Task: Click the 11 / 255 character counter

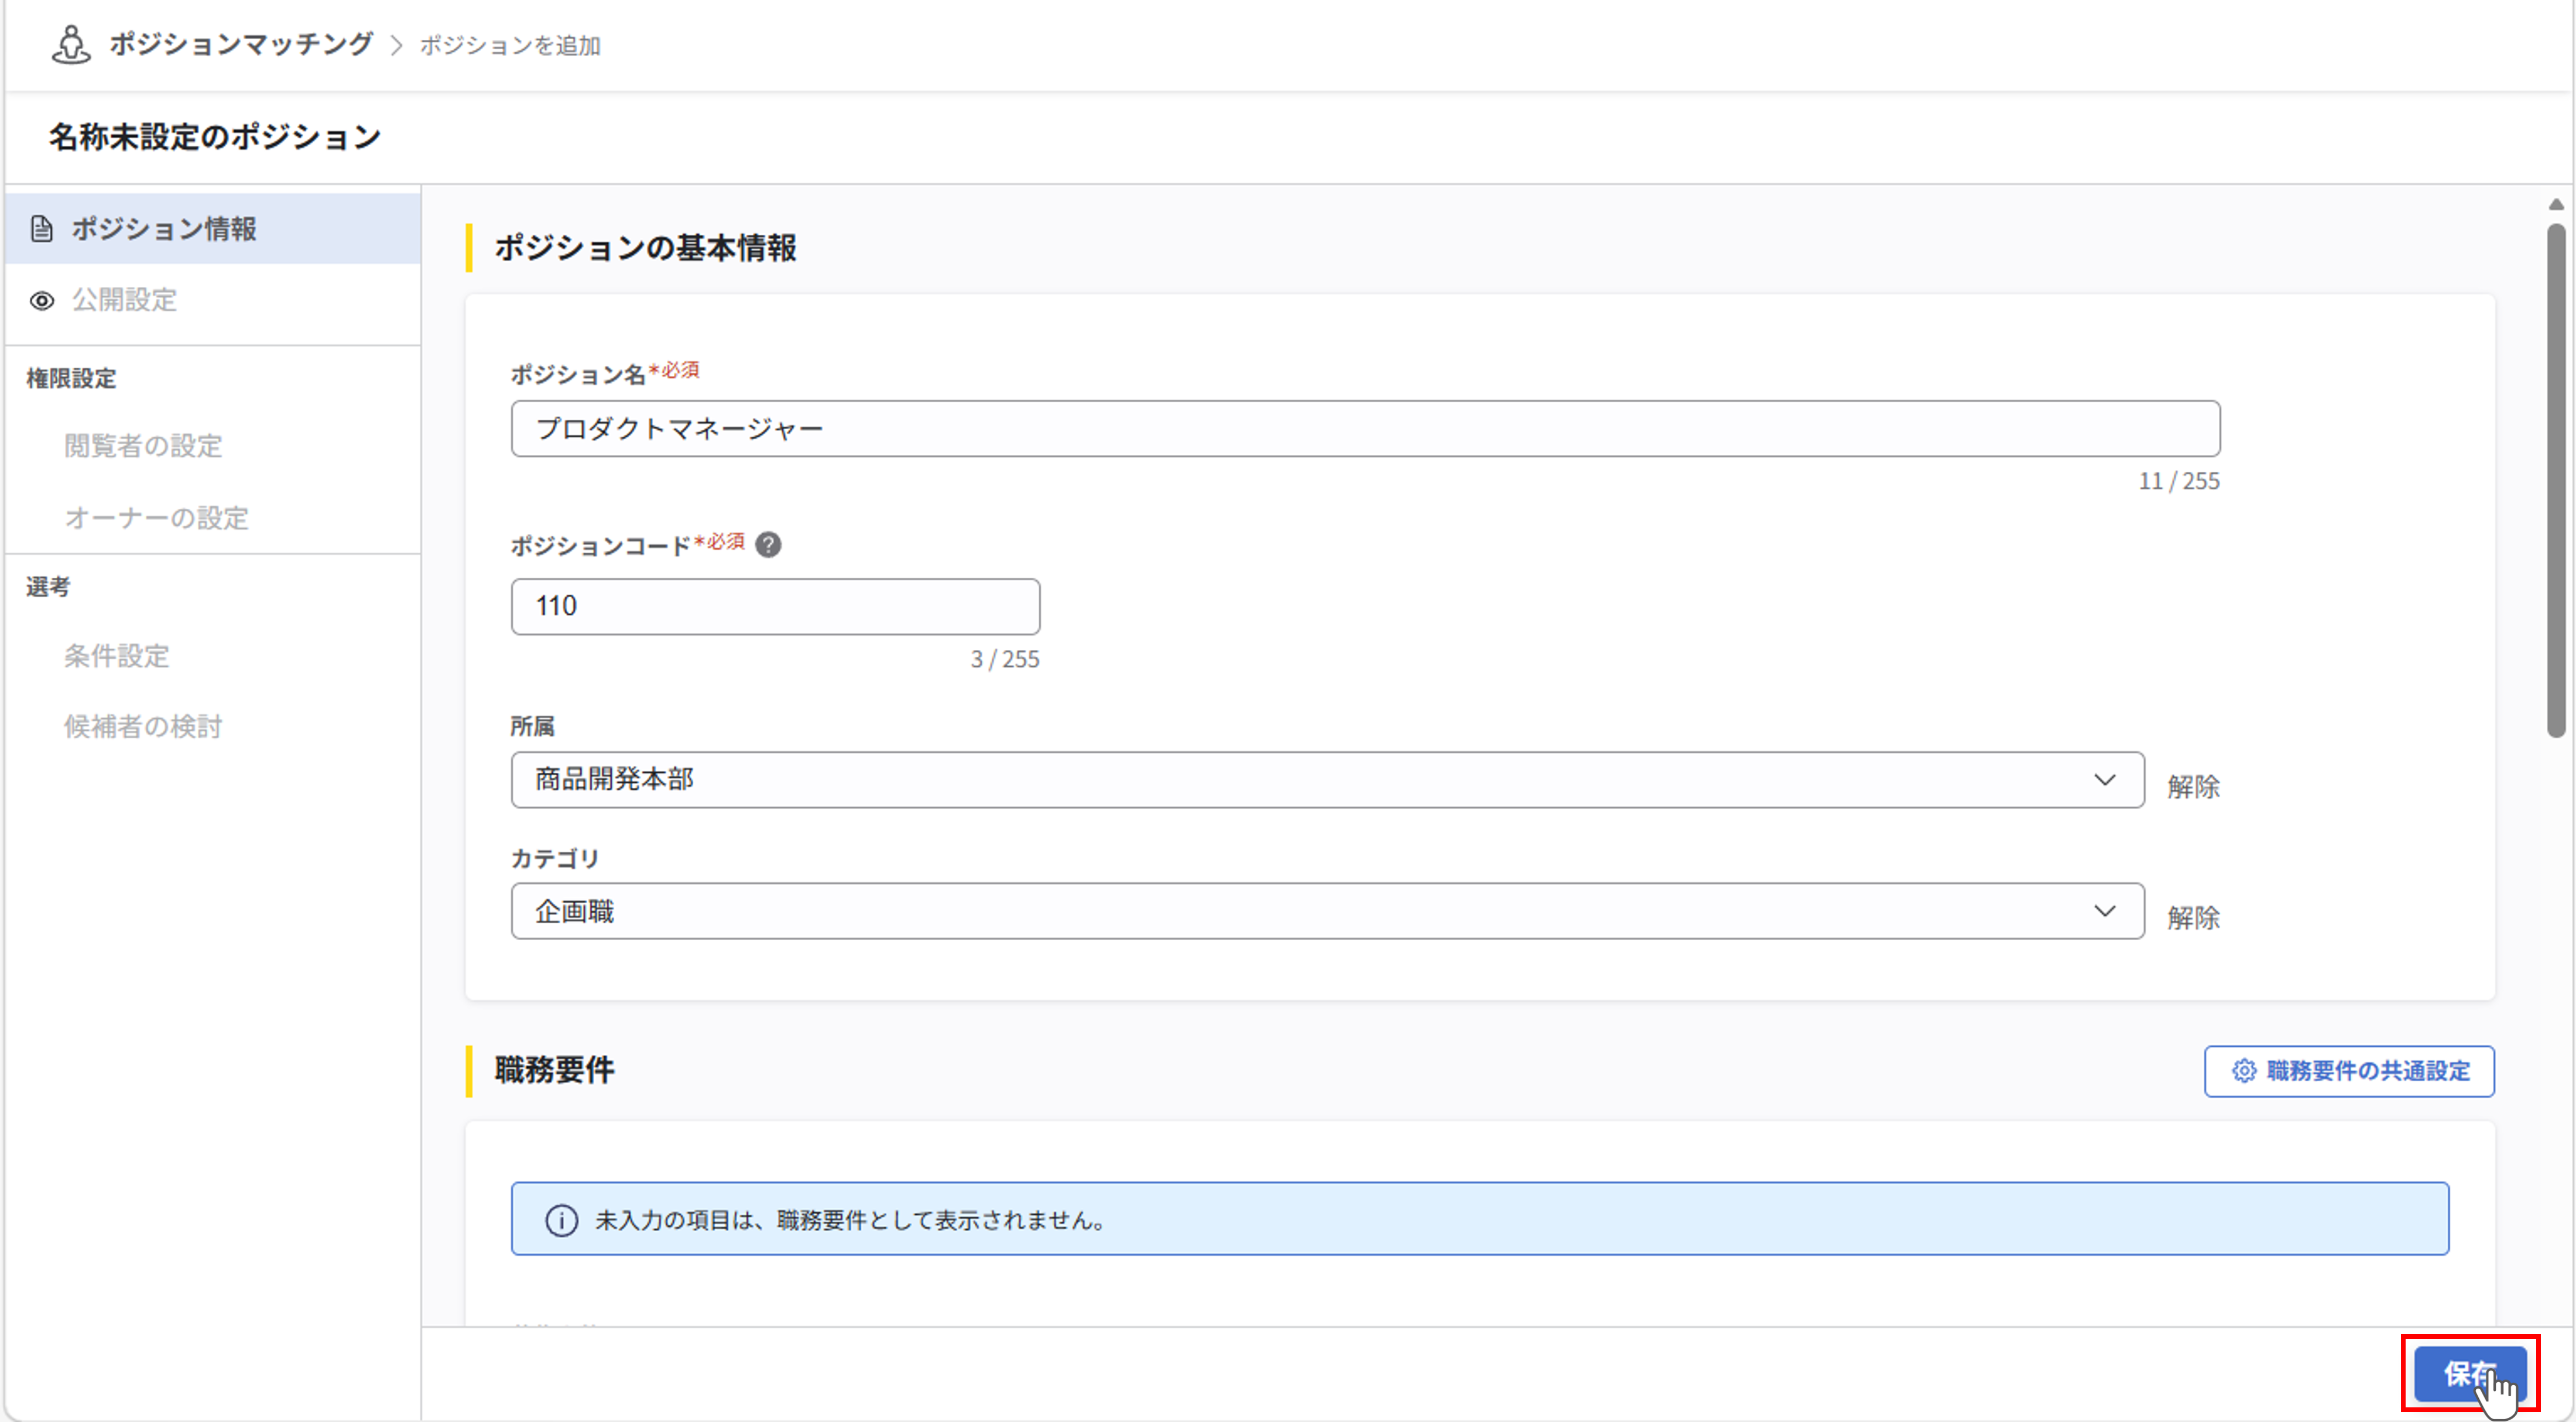Action: (x=2179, y=482)
